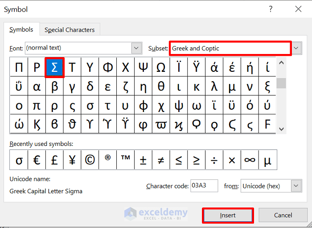Expand the Subset dropdown arrow

[296, 48]
